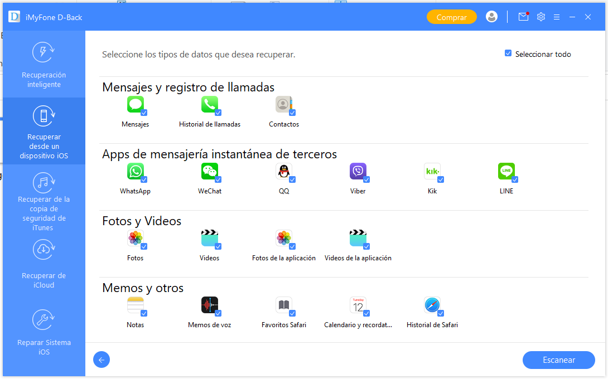608x379 pixels.
Task: Click the Mensajes app icon
Action: 136,104
